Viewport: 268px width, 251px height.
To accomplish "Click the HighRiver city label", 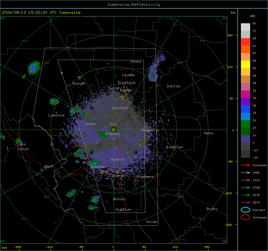I will 124,210.
